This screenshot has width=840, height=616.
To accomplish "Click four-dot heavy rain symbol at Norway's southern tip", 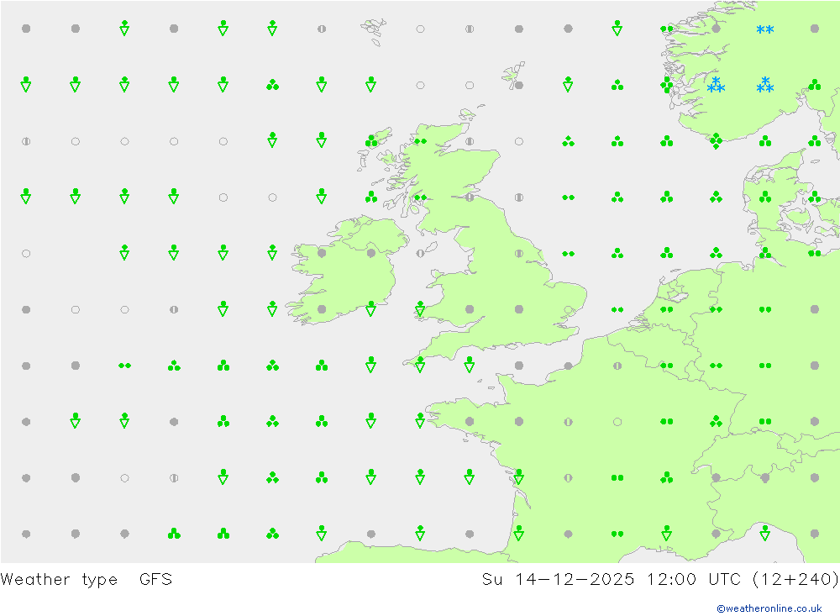I will pyautogui.click(x=716, y=141).
